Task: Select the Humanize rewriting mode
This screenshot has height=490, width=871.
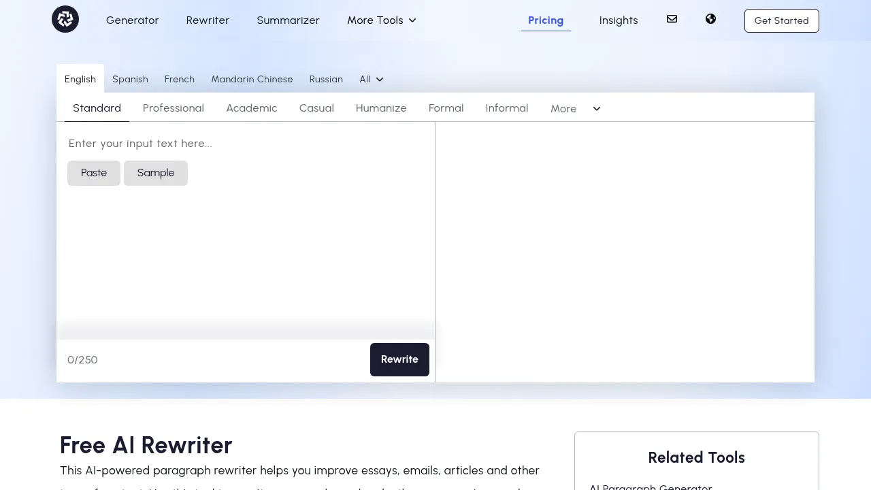Action: pos(381,108)
